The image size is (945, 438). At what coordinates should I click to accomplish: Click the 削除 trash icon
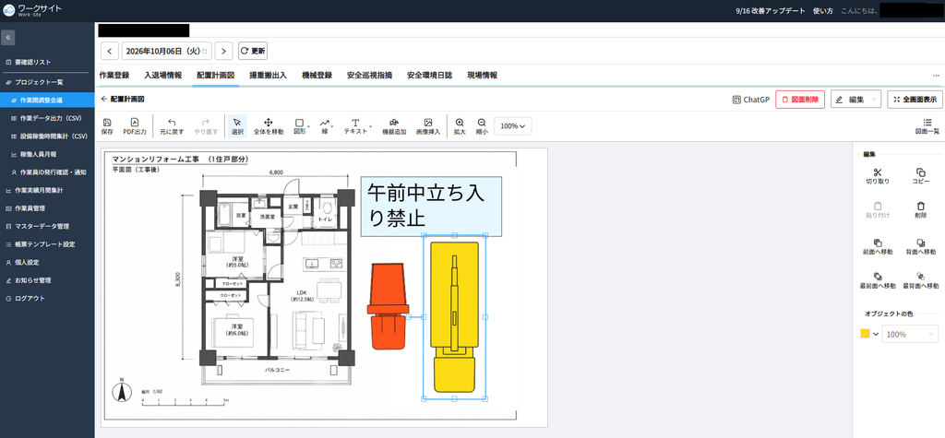pos(920,209)
